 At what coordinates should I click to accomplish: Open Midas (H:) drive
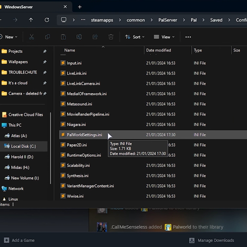pyautogui.click(x=20, y=168)
